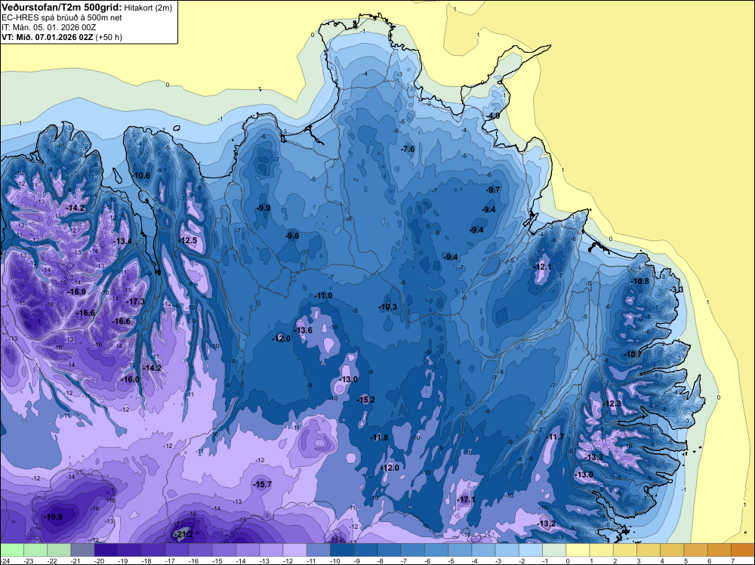Pick the pale green legend swatch starting at -1
This screenshot has height=565, width=755.
click(x=554, y=550)
